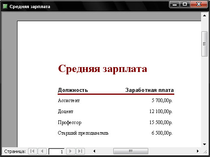Image resolution: width=210 pixels, height=157 pixels.
Task: Select the Доцент row label
Action: pyautogui.click(x=65, y=111)
